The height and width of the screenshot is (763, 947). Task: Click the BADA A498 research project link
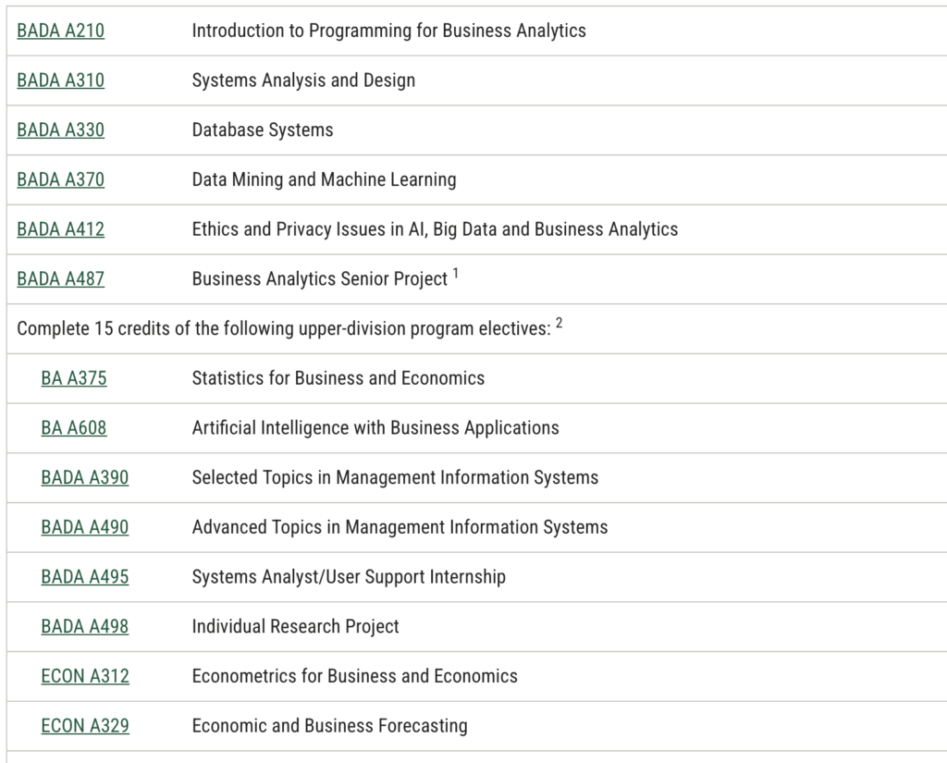point(84,627)
